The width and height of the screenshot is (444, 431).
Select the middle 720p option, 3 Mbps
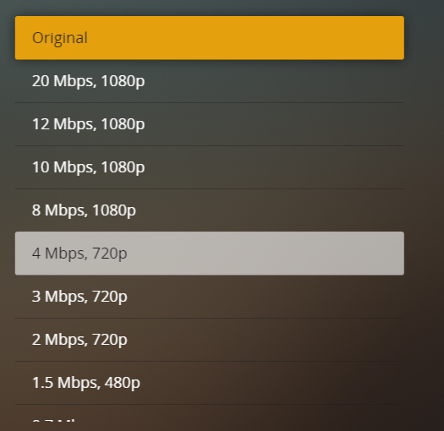tap(210, 297)
